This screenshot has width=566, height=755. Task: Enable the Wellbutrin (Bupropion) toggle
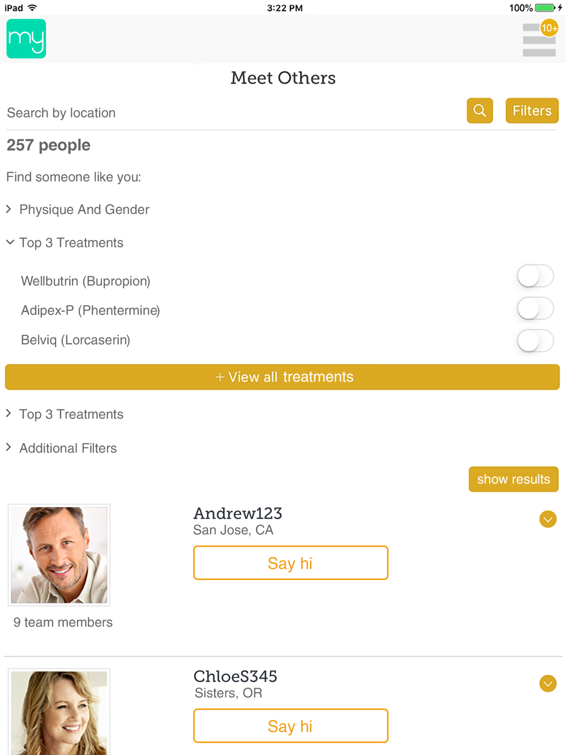click(534, 277)
